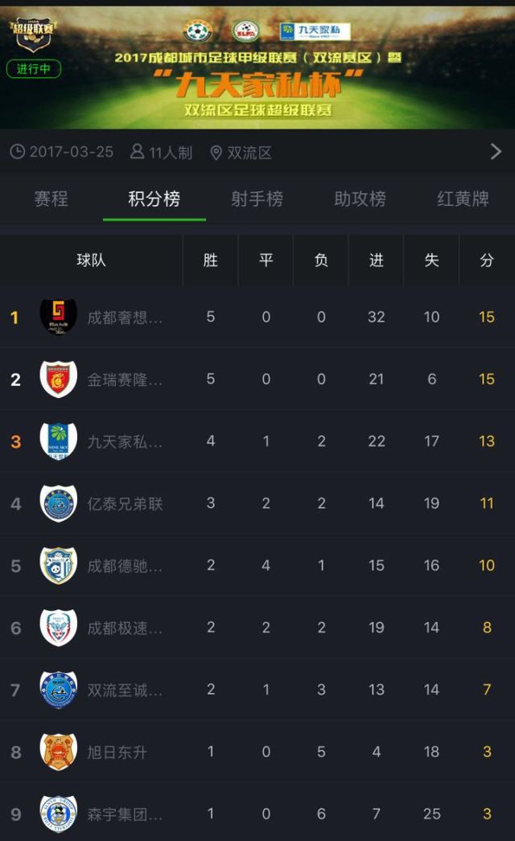Image resolution: width=515 pixels, height=841 pixels.
Task: Click the 成都德驰 panda crest icon
Action: 59,565
